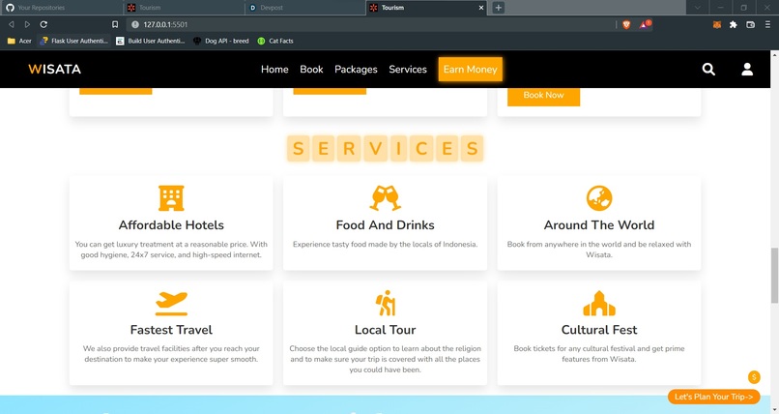Click Let's Plan Your Trip button
This screenshot has width=779, height=414.
714,397
